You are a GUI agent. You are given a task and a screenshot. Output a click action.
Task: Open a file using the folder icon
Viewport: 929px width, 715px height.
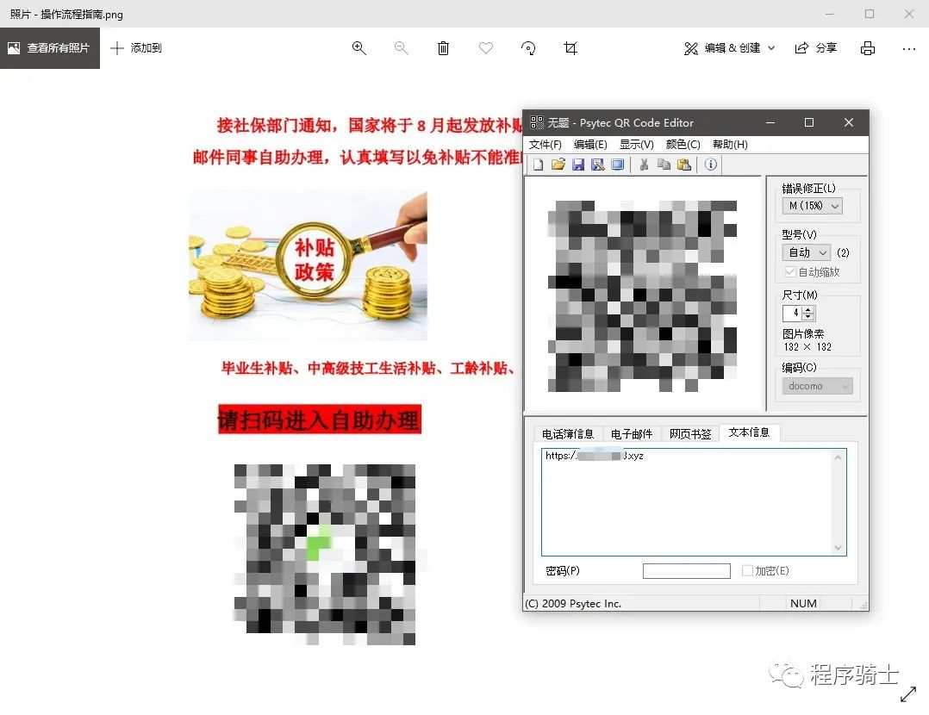point(558,165)
